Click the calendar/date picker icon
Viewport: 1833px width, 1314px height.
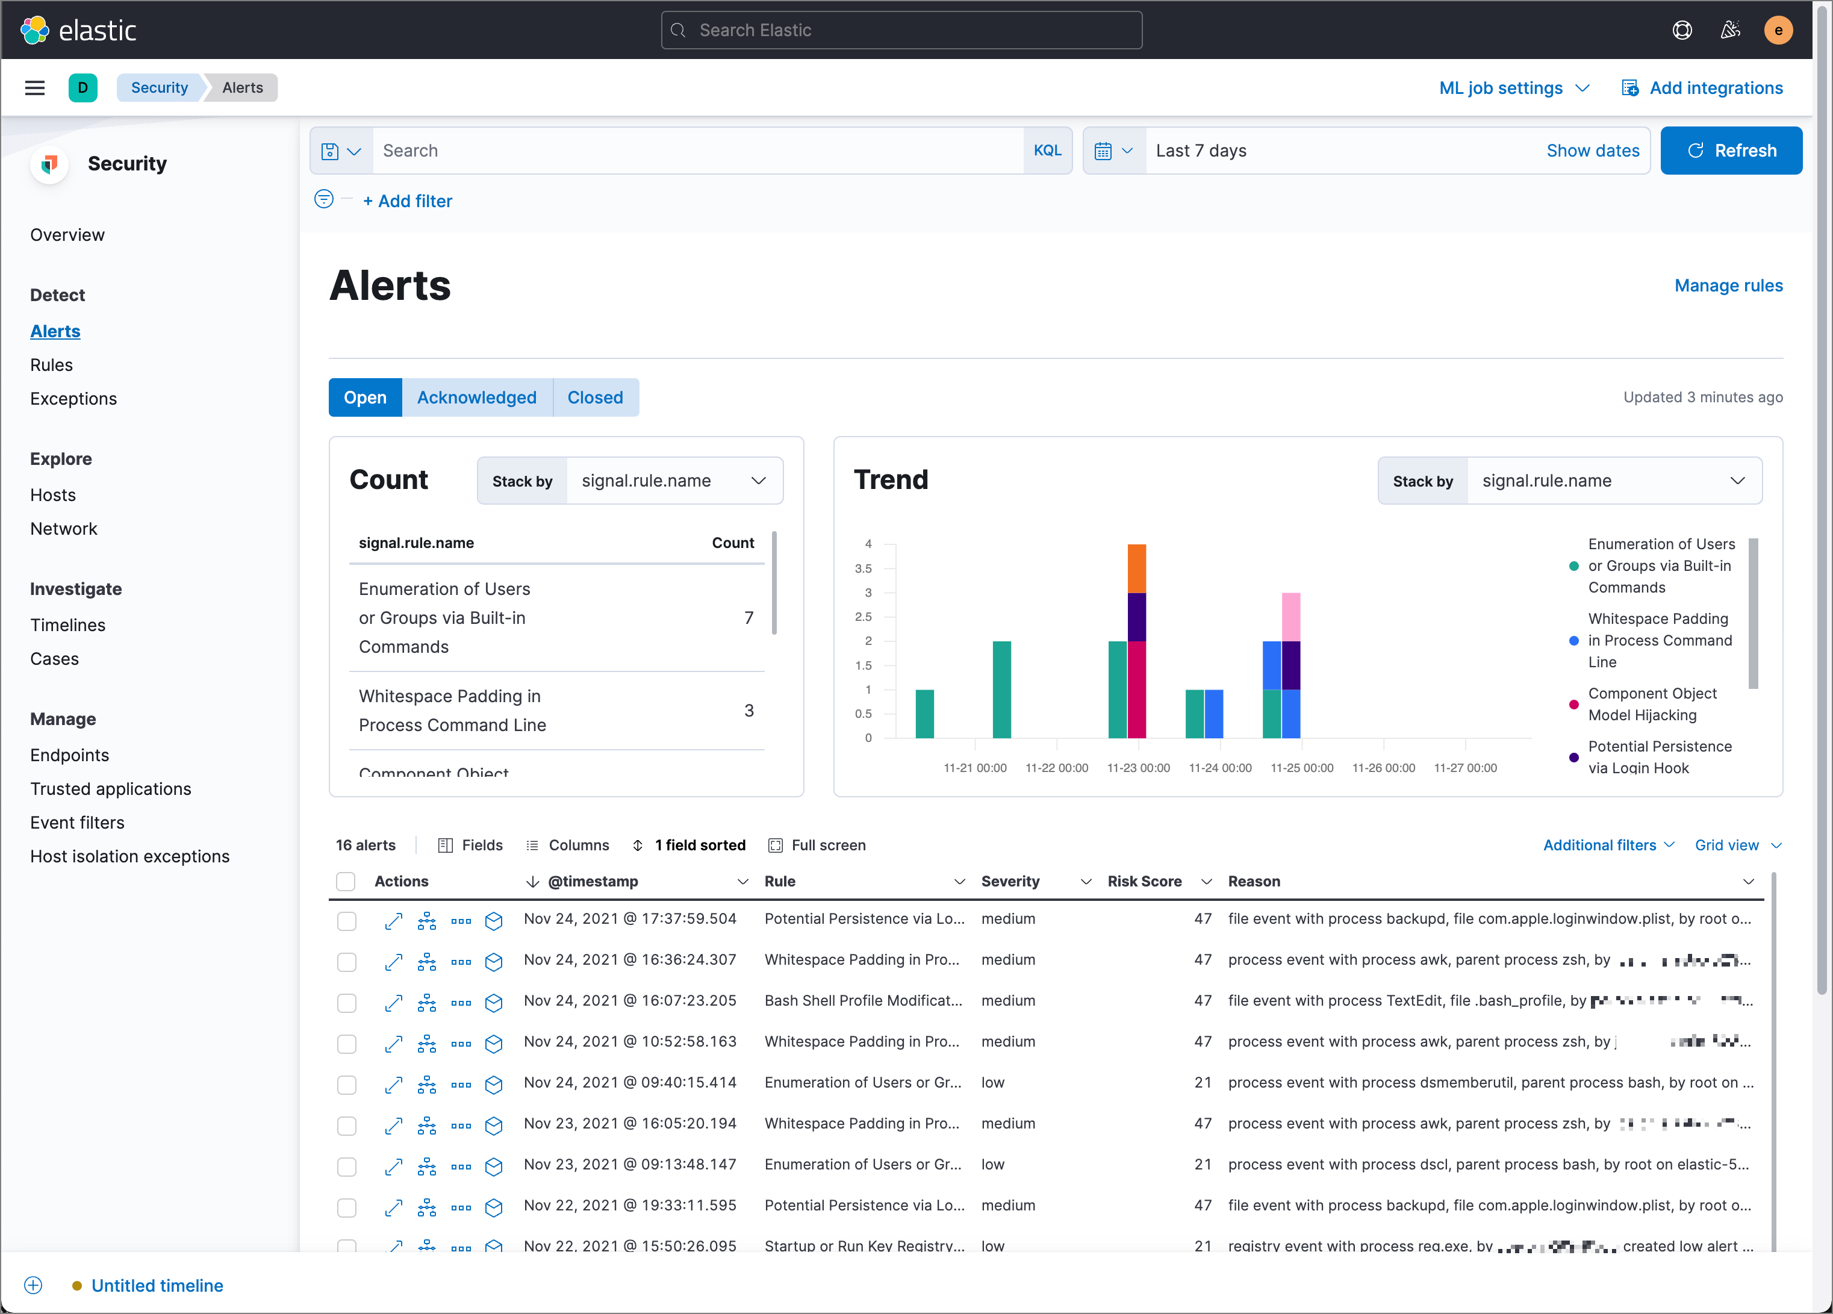coord(1112,149)
